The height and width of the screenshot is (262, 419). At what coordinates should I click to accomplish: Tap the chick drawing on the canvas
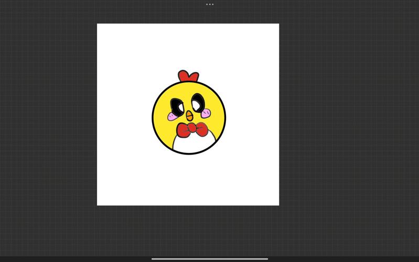coord(189,113)
